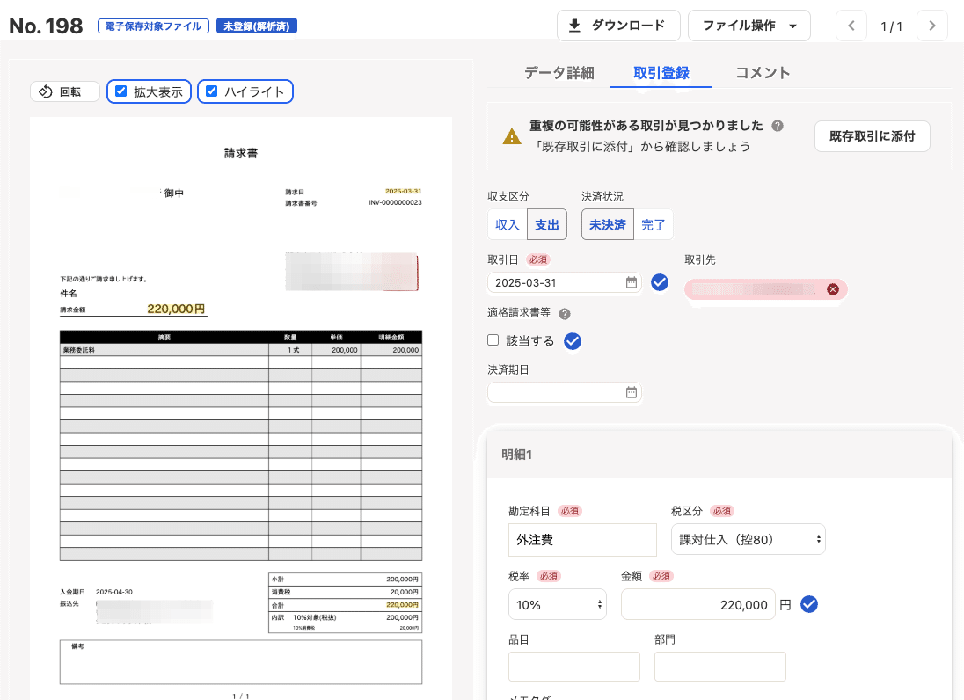
Task: Select 収入 as the transaction type
Action: click(506, 224)
